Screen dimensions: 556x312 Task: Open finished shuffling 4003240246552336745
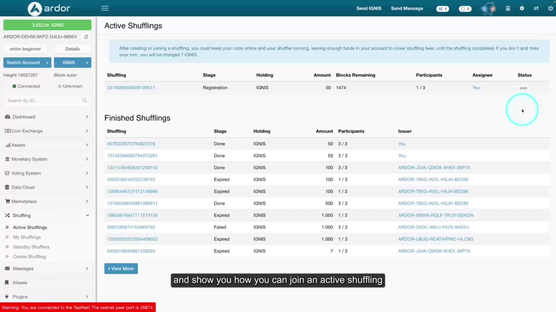coord(131,179)
